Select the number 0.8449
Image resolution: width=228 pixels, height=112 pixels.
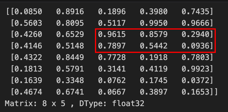pyautogui.click(x=70, y=57)
